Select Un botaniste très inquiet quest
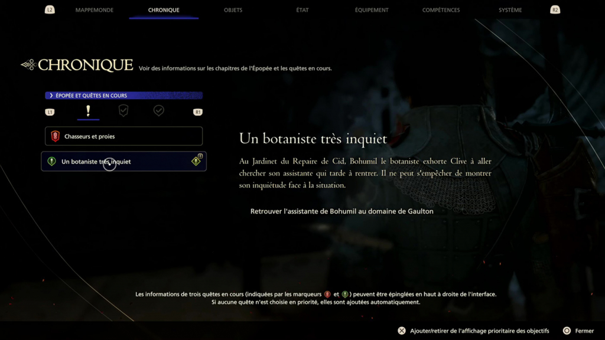605x340 pixels. point(123,162)
